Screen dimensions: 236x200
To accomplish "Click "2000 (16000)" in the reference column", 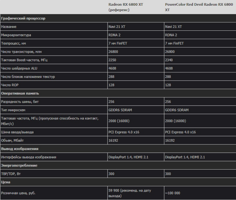I will [119, 121].
